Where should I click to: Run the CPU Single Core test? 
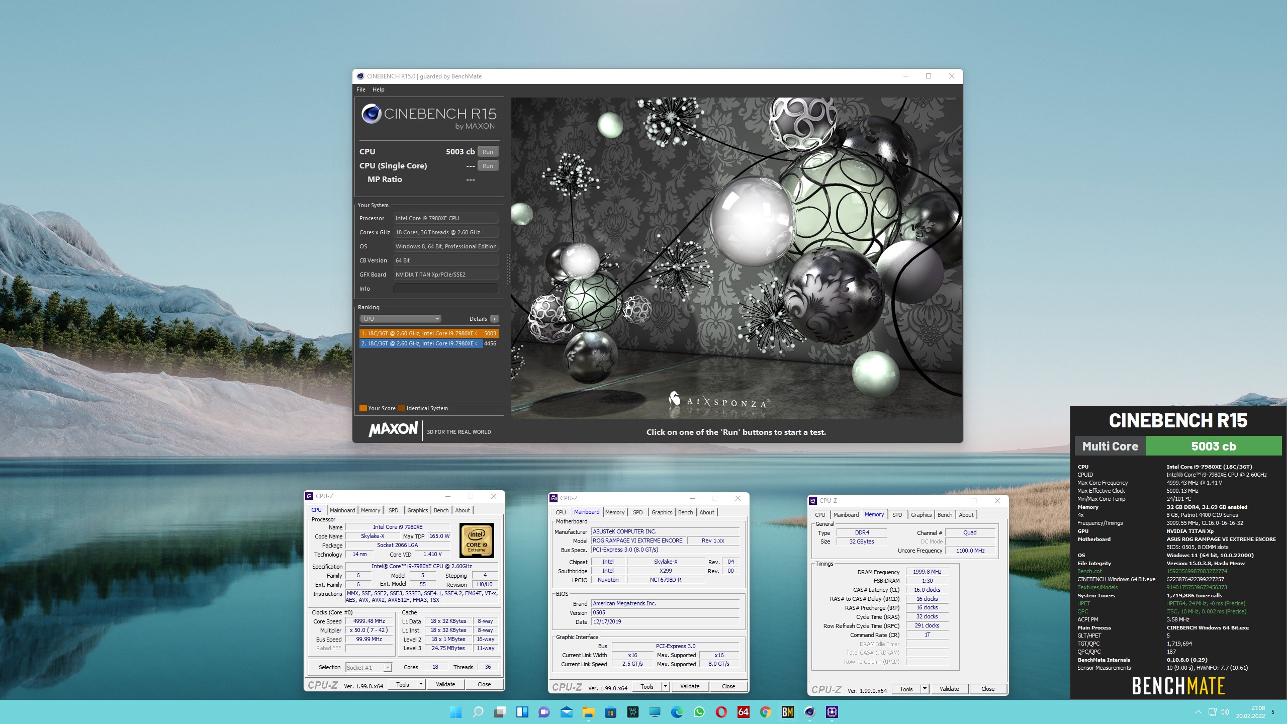click(x=488, y=166)
